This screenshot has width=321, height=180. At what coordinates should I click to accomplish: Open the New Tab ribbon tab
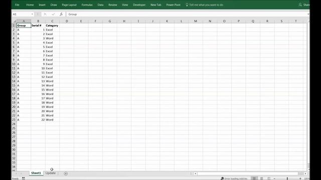[156, 4]
